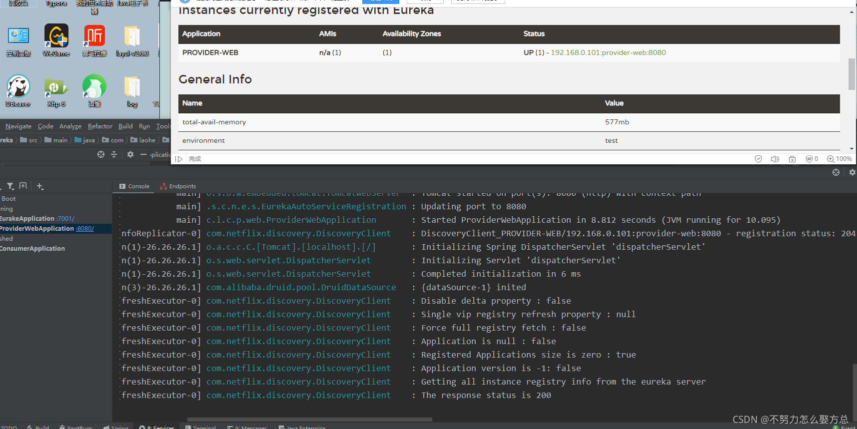Click the main breadcrumb folder

(56, 140)
